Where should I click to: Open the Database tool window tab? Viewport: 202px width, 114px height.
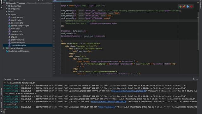coord(200,4)
